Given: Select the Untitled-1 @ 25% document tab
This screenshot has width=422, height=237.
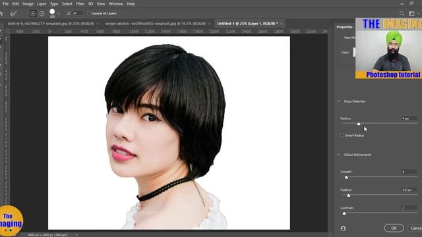Looking at the screenshot, I should coord(247,24).
